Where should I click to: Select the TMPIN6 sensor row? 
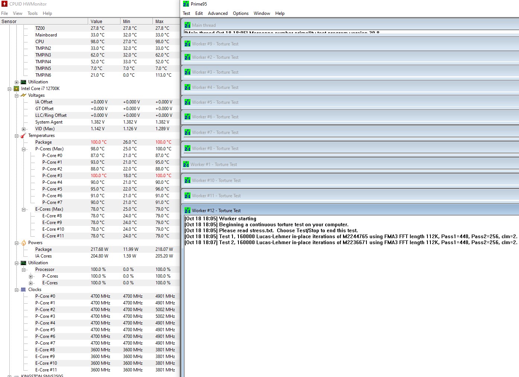(x=90, y=75)
